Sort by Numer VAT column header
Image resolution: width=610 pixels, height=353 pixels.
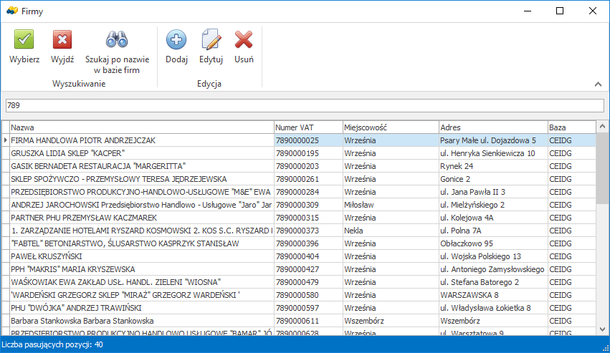[307, 127]
